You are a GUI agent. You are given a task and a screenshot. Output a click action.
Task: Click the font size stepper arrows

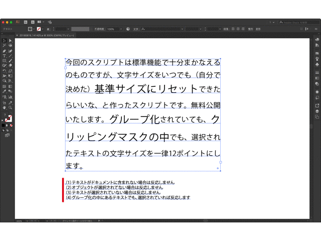coord(205,29)
